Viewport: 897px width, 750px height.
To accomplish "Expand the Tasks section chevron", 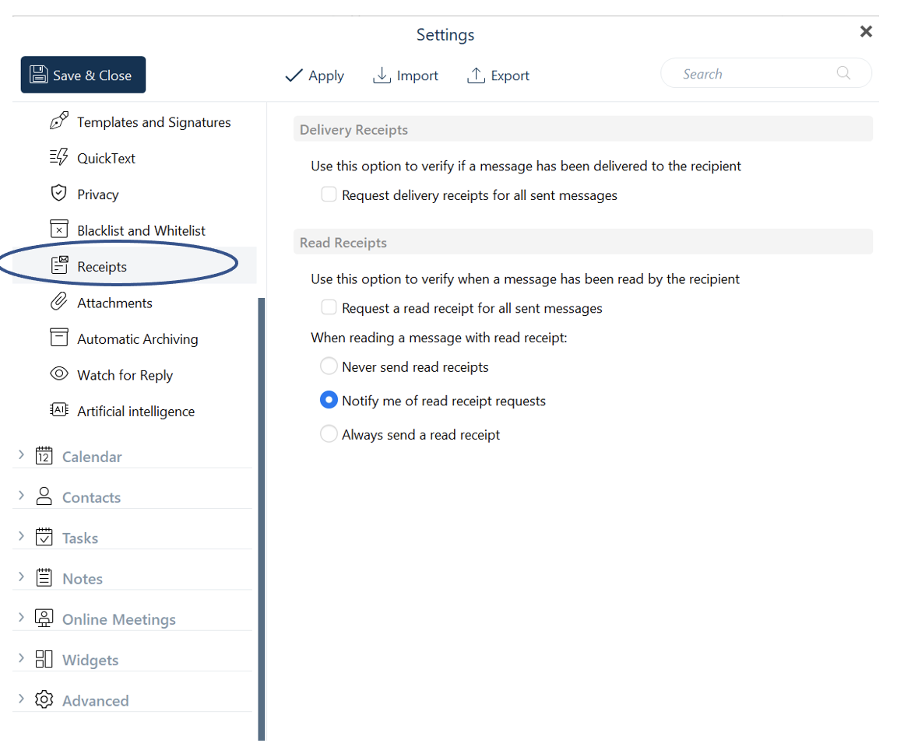I will click(x=21, y=536).
